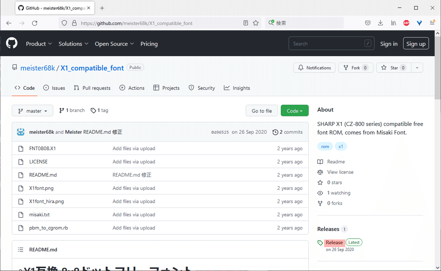Expand the Open Source menu
This screenshot has width=441, height=271.
pyautogui.click(x=114, y=44)
